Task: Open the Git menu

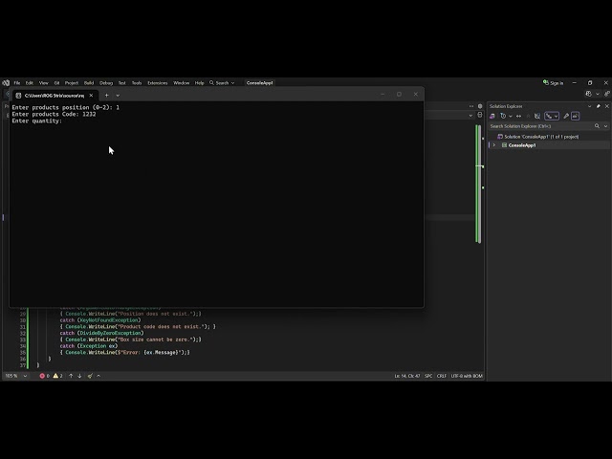Action: click(x=56, y=83)
